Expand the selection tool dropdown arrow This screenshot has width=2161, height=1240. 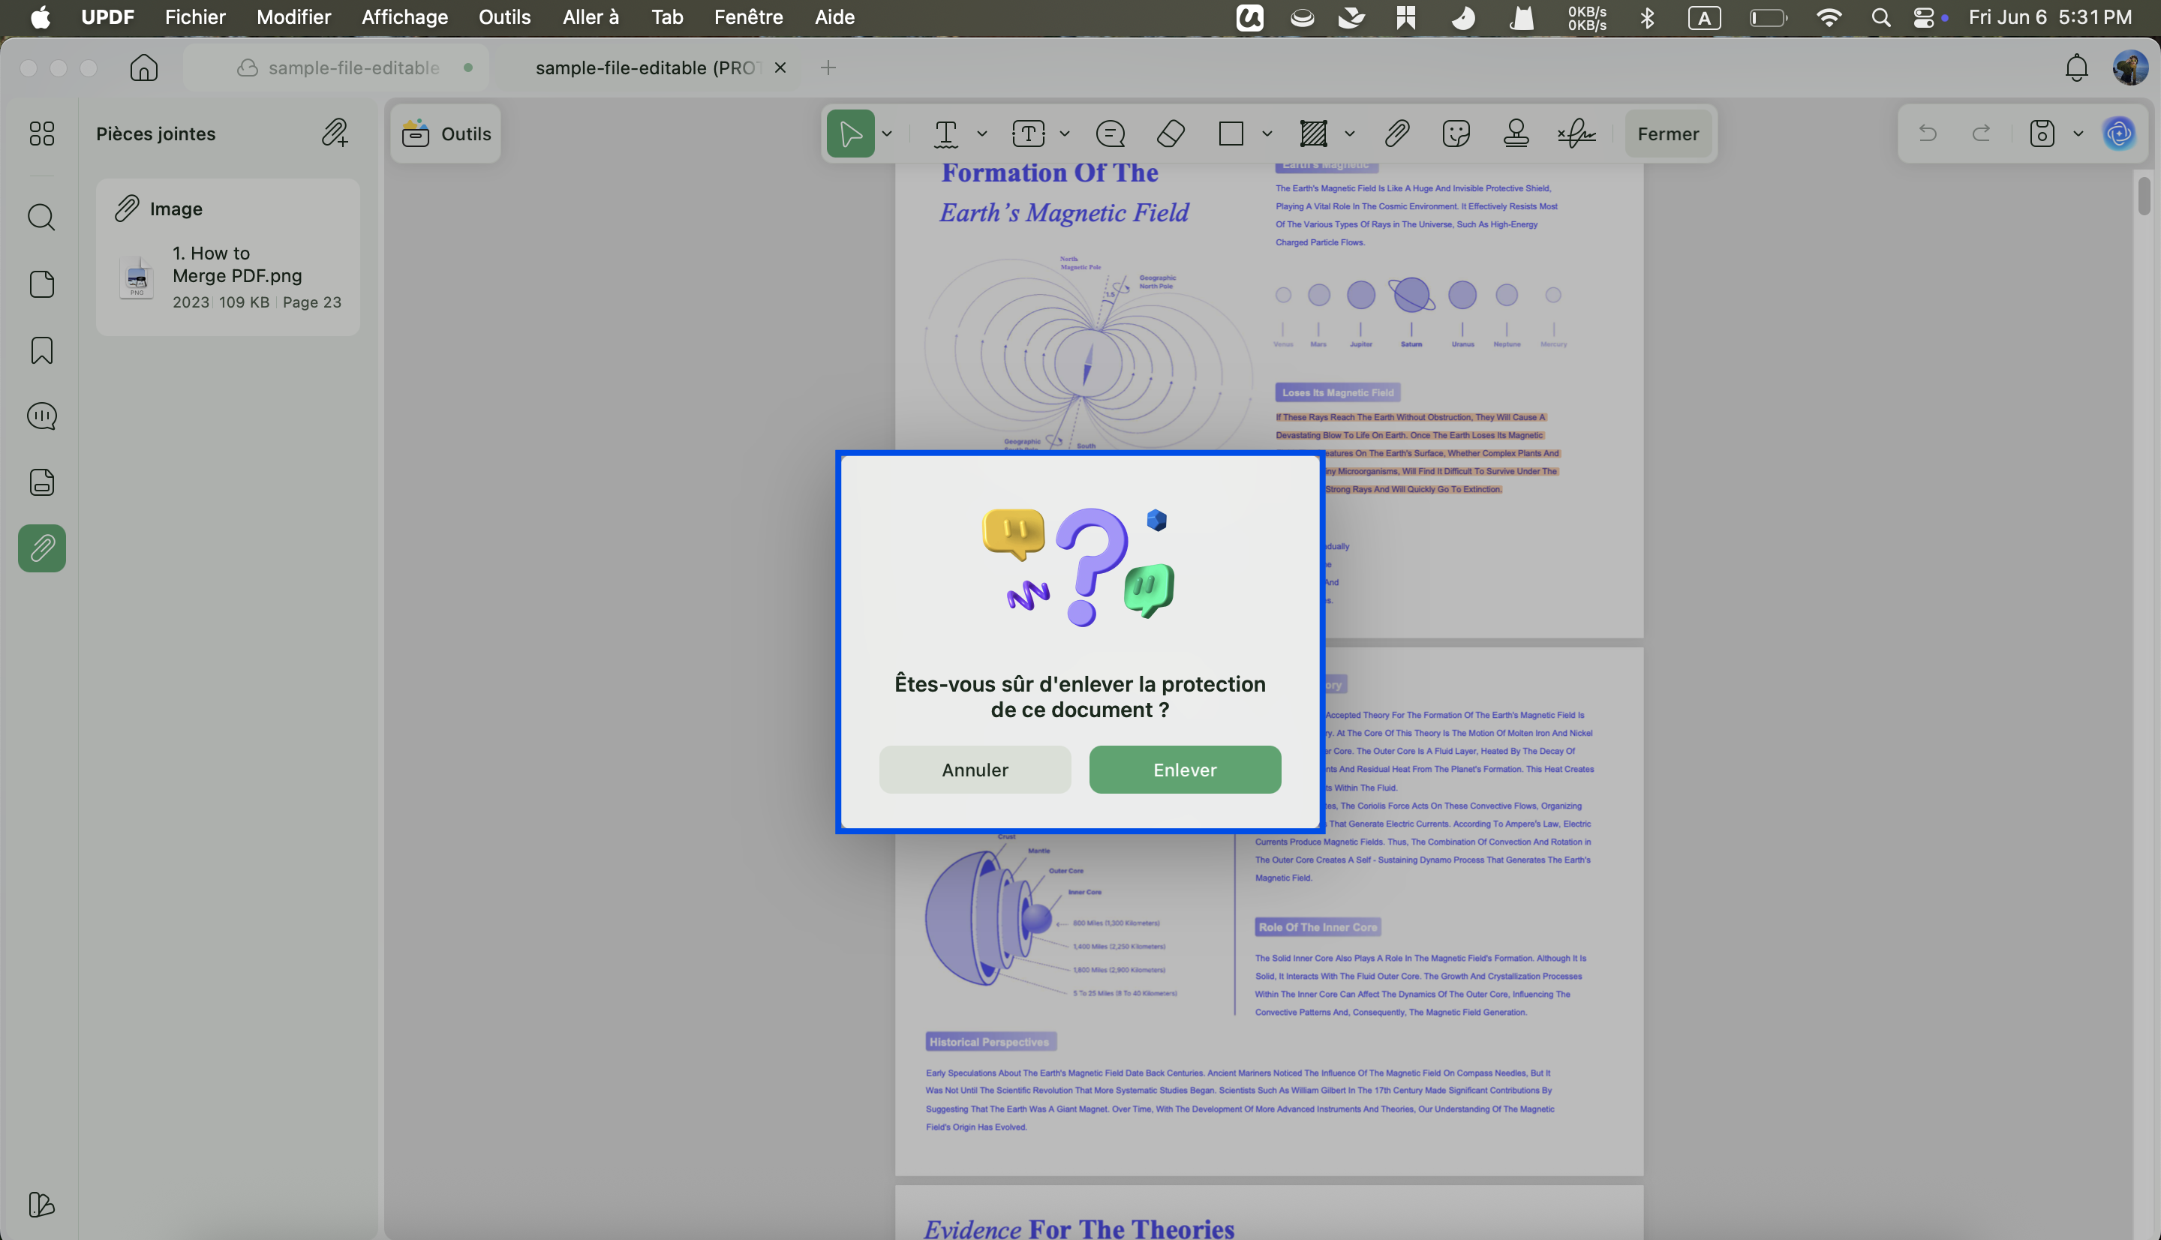point(887,134)
